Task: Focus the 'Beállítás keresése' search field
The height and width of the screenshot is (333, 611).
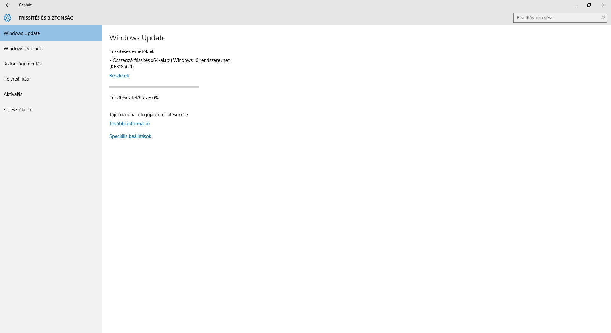Action: (560, 18)
